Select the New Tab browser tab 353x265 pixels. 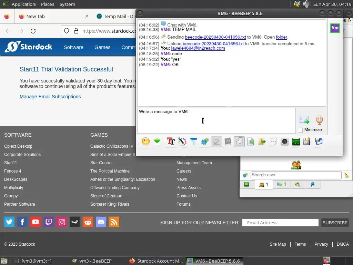coord(54,16)
